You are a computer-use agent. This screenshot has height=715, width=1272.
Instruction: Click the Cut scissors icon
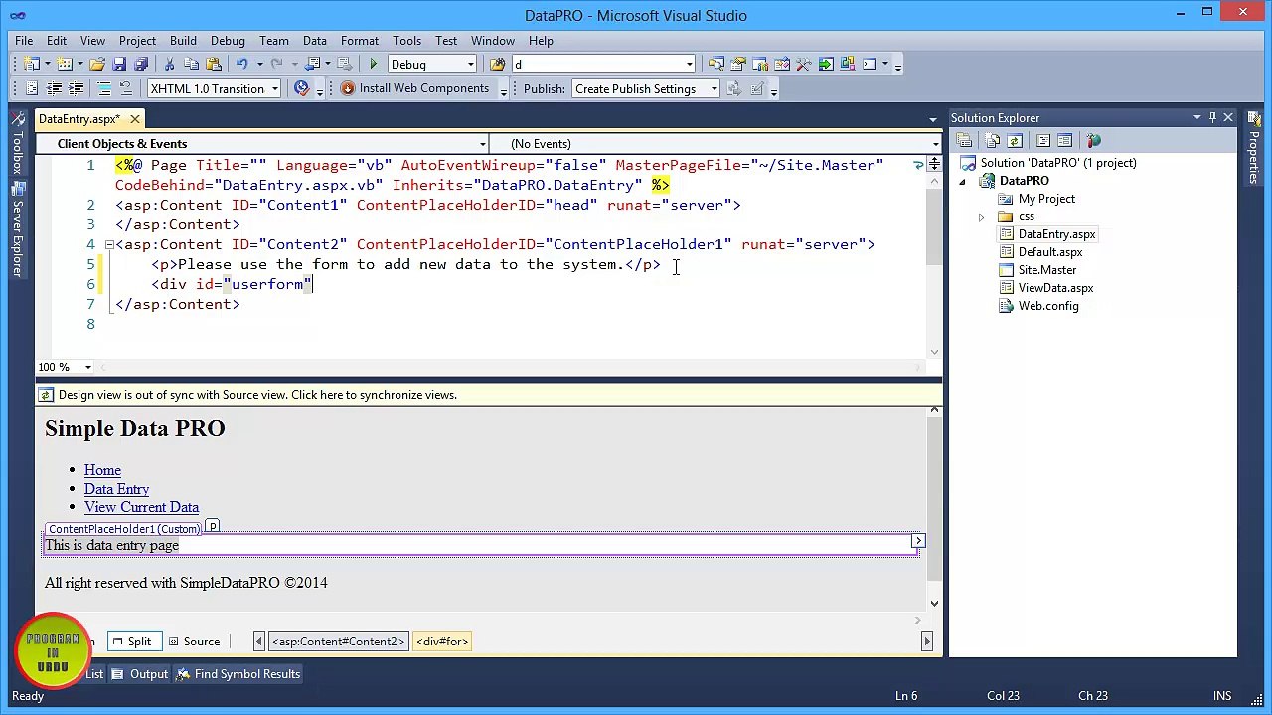pyautogui.click(x=169, y=64)
